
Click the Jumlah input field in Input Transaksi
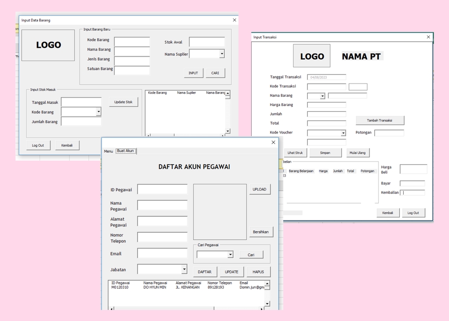click(x=326, y=114)
